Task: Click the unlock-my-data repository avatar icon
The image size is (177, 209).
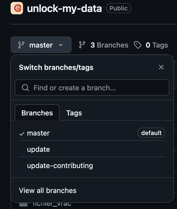Action: [x=17, y=8]
